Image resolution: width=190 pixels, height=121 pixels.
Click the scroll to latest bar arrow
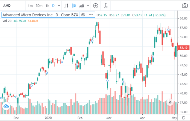170,102
